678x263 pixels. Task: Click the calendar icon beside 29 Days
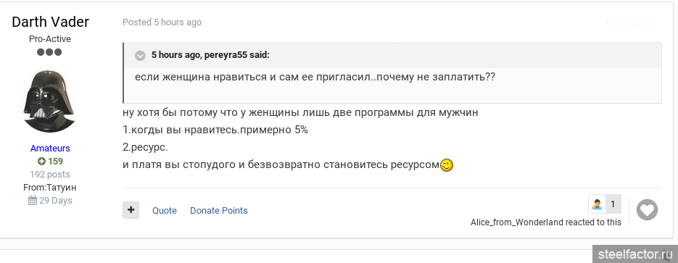[33, 201]
